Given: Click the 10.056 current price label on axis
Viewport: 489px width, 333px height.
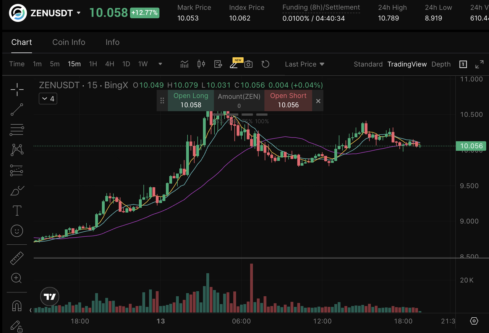Looking at the screenshot, I should [471, 146].
